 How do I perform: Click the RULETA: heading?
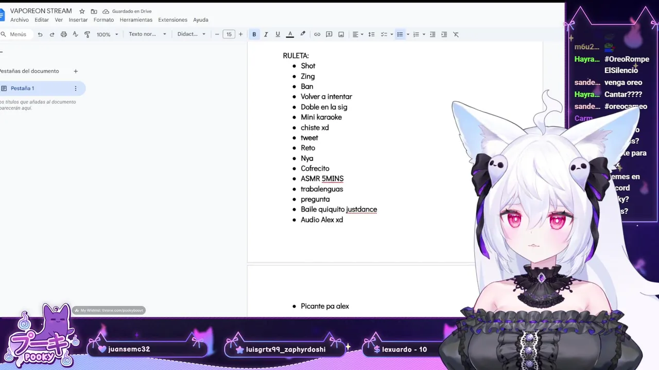coord(296,55)
